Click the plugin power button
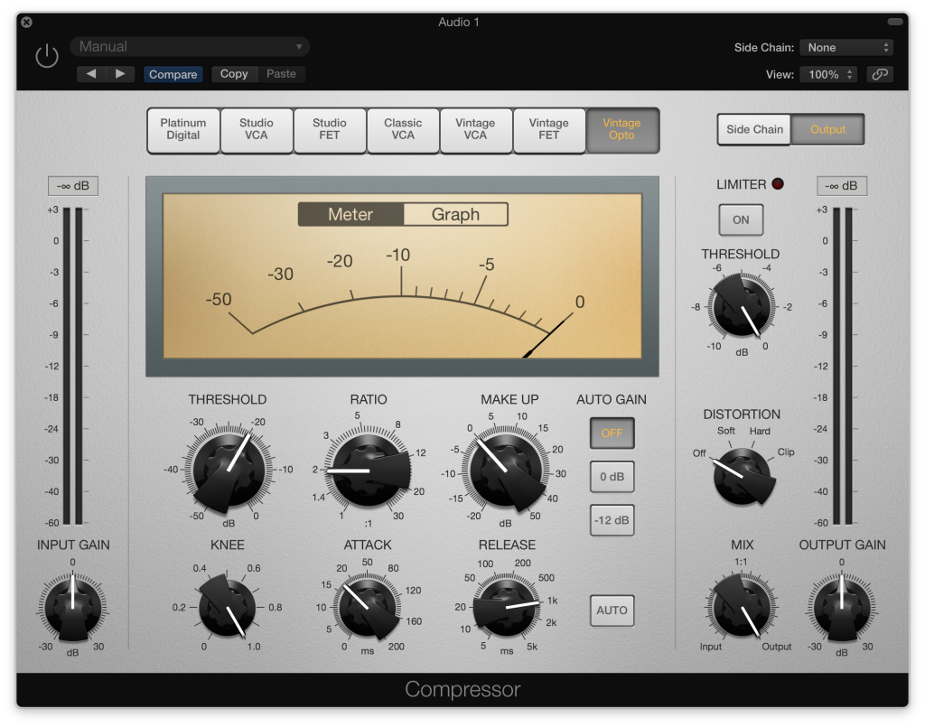 tap(46, 55)
